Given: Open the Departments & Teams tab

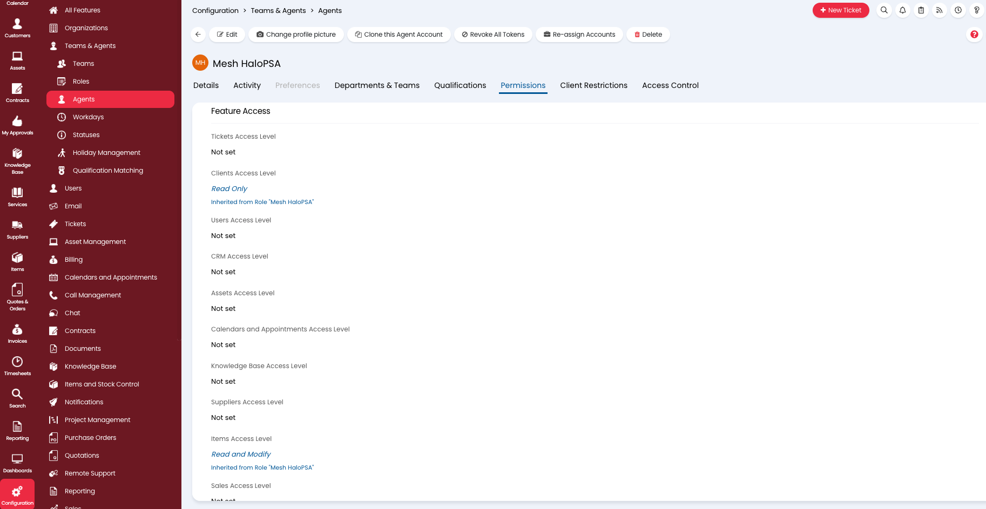Looking at the screenshot, I should tap(377, 85).
